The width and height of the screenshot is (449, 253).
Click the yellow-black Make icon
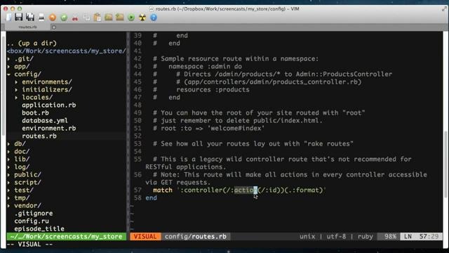point(142,18)
